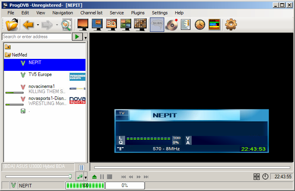
Task: Toggle the picture-in-picture blue monitor icon
Action: click(97, 25)
